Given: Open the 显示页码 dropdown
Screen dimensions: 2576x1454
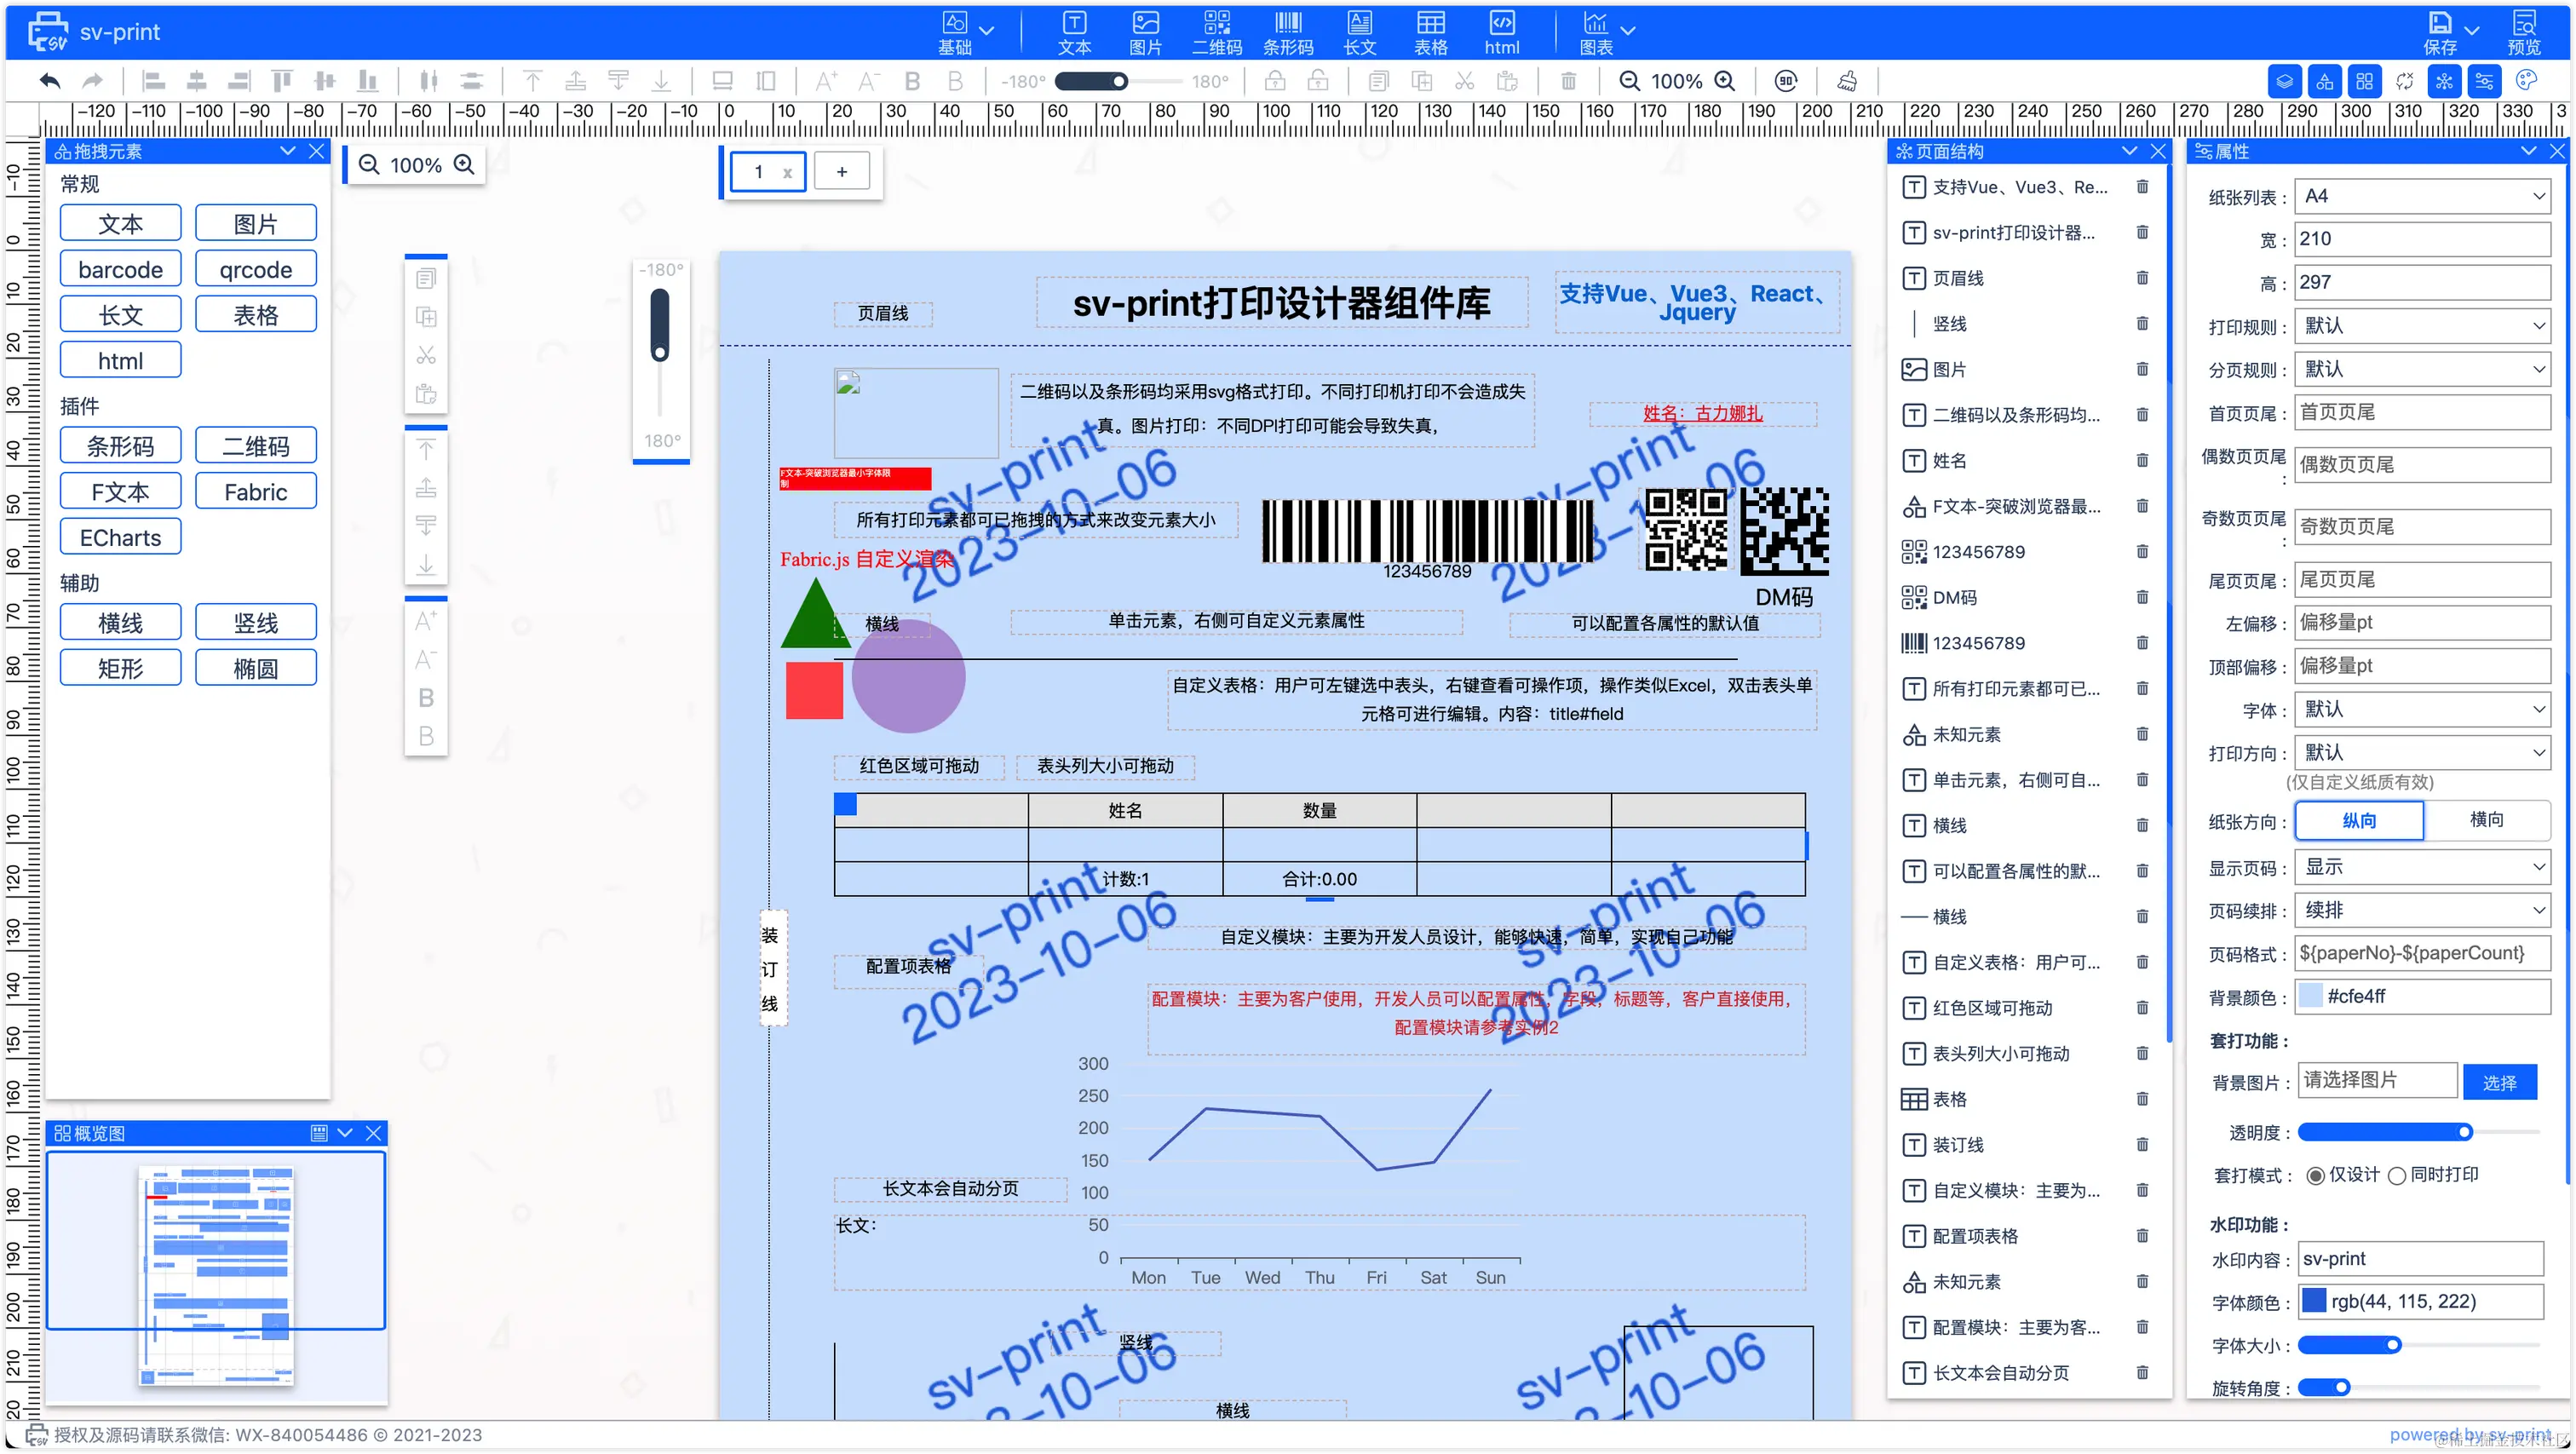Looking at the screenshot, I should point(2420,867).
